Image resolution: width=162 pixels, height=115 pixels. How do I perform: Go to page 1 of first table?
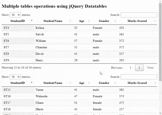coord(130,68)
